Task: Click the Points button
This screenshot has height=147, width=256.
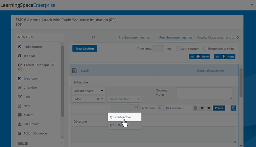Action: (x=219, y=108)
